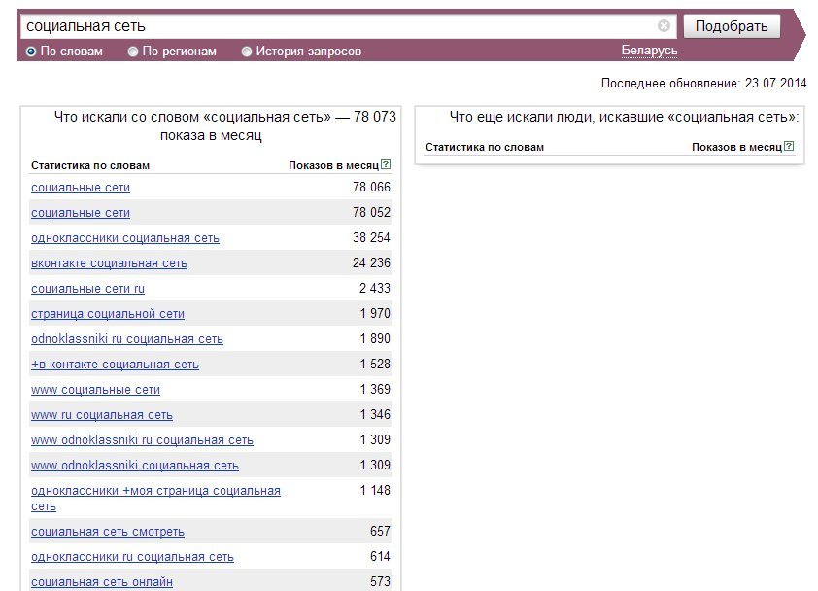
Task: Open help icon beside right 'Показов в месяц'
Action: point(789,146)
